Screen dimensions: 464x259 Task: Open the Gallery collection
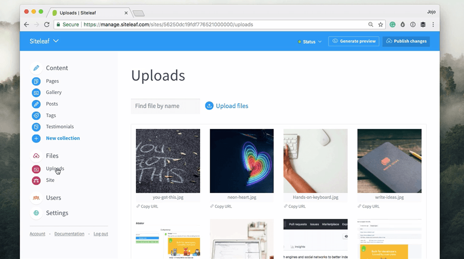(53, 92)
